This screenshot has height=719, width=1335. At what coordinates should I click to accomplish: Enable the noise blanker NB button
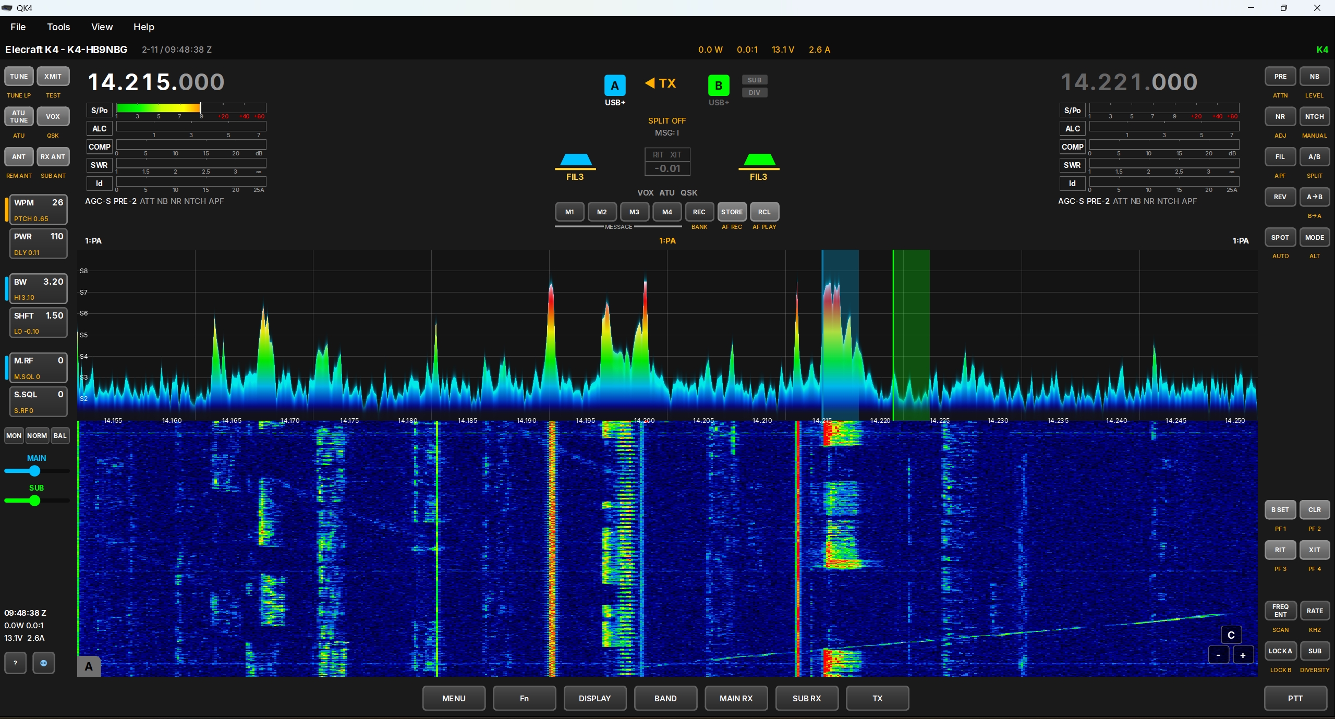(x=1314, y=77)
